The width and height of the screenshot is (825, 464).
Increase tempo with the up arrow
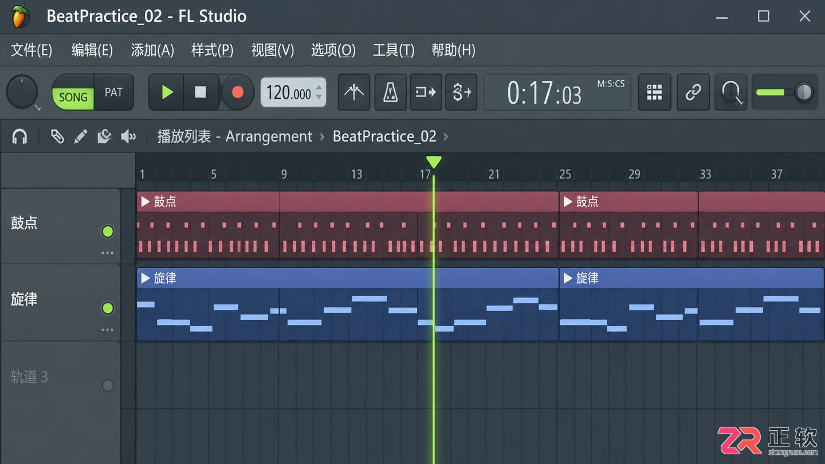[319, 87]
